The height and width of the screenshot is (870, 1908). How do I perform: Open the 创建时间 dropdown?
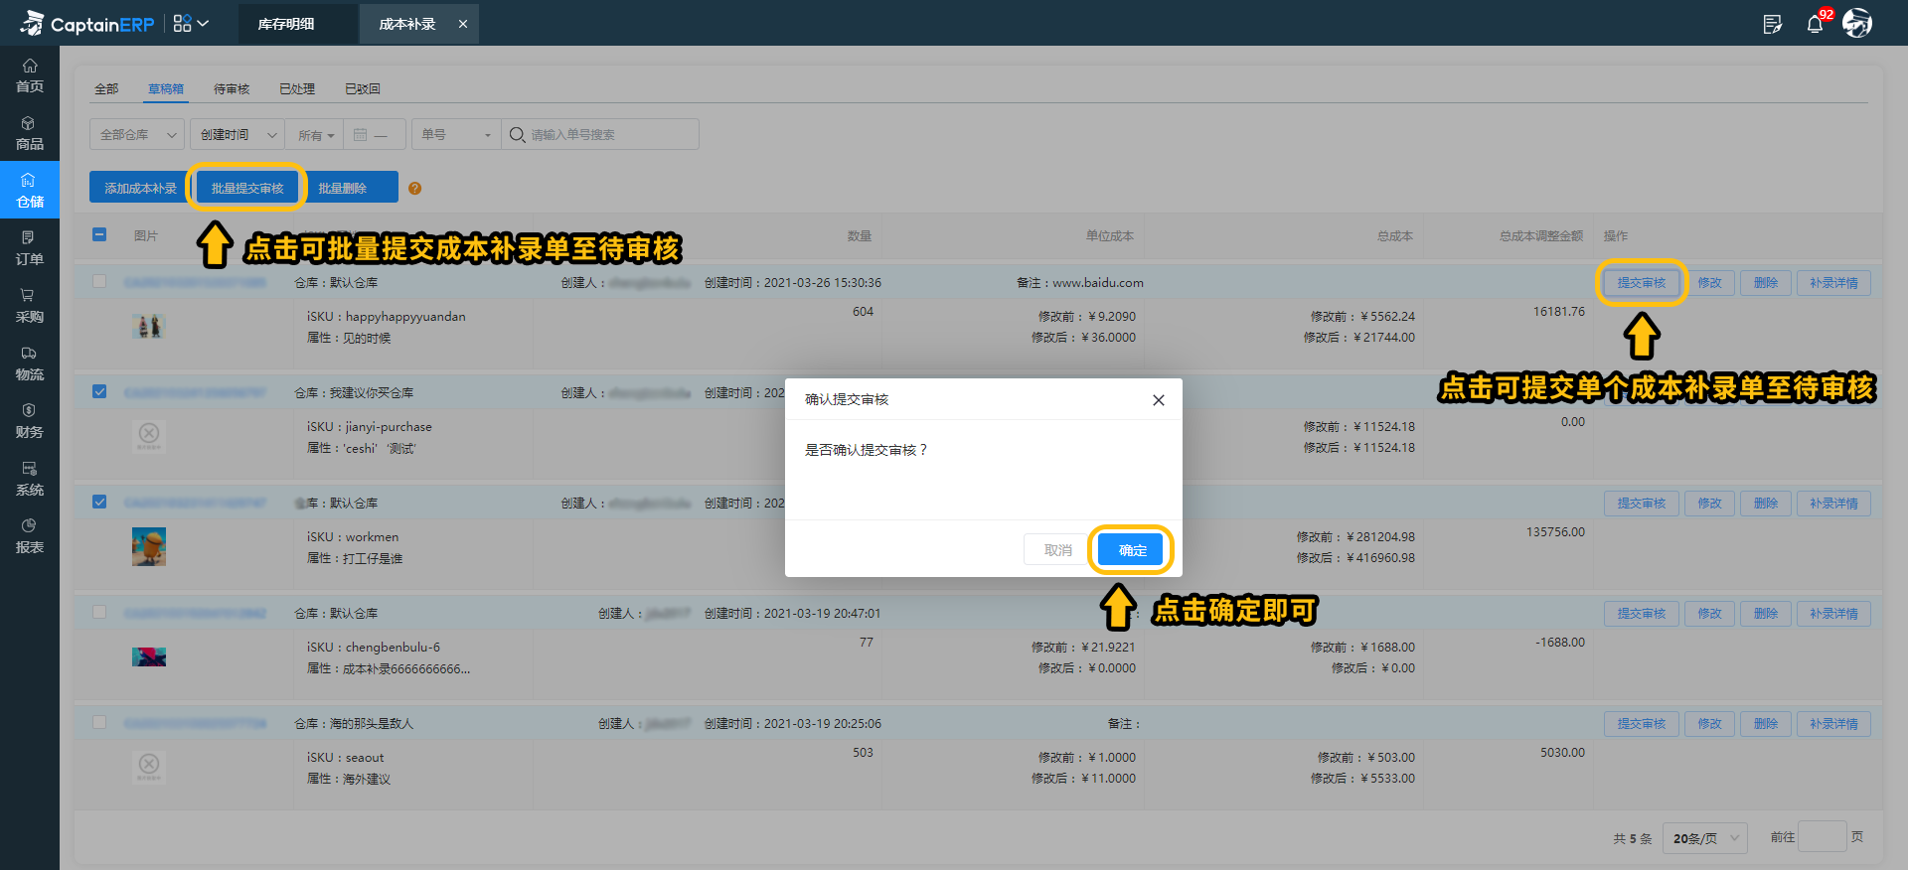click(x=238, y=134)
